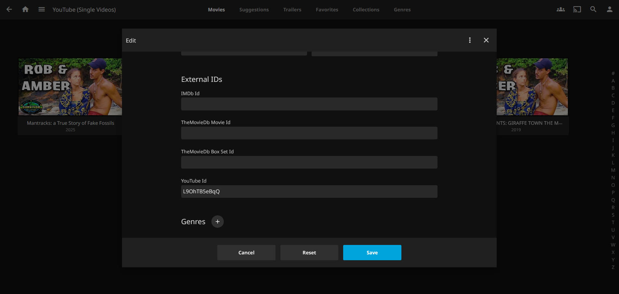619x294 pixels.
Task: Go to the Home screen icon
Action: (x=25, y=9)
